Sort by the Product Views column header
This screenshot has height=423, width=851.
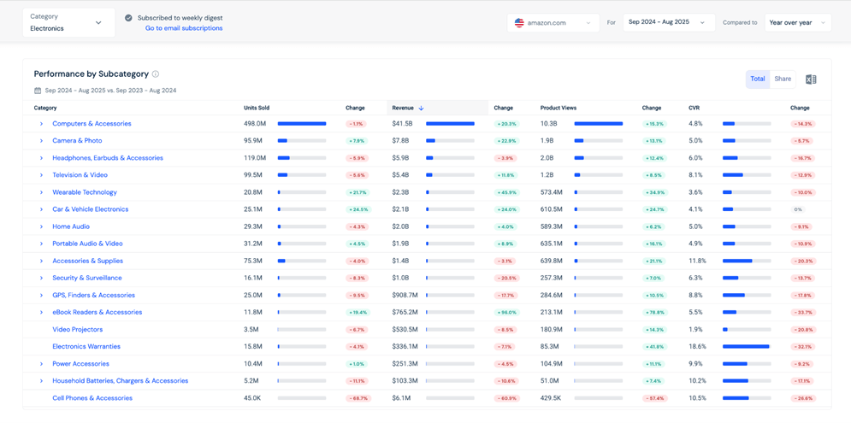pyautogui.click(x=558, y=108)
